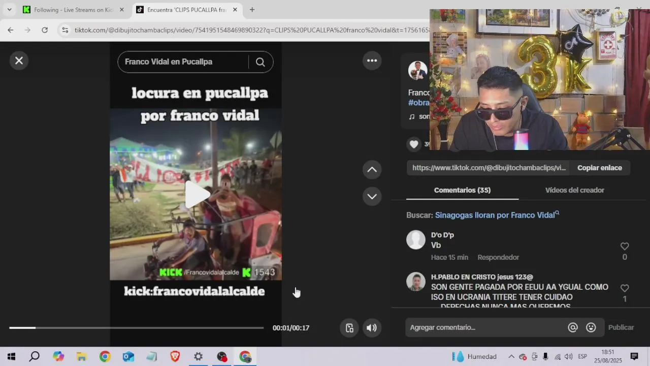Close the TikTok video viewer
The height and width of the screenshot is (366, 650).
point(19,60)
